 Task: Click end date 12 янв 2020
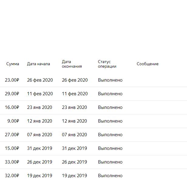(74, 121)
